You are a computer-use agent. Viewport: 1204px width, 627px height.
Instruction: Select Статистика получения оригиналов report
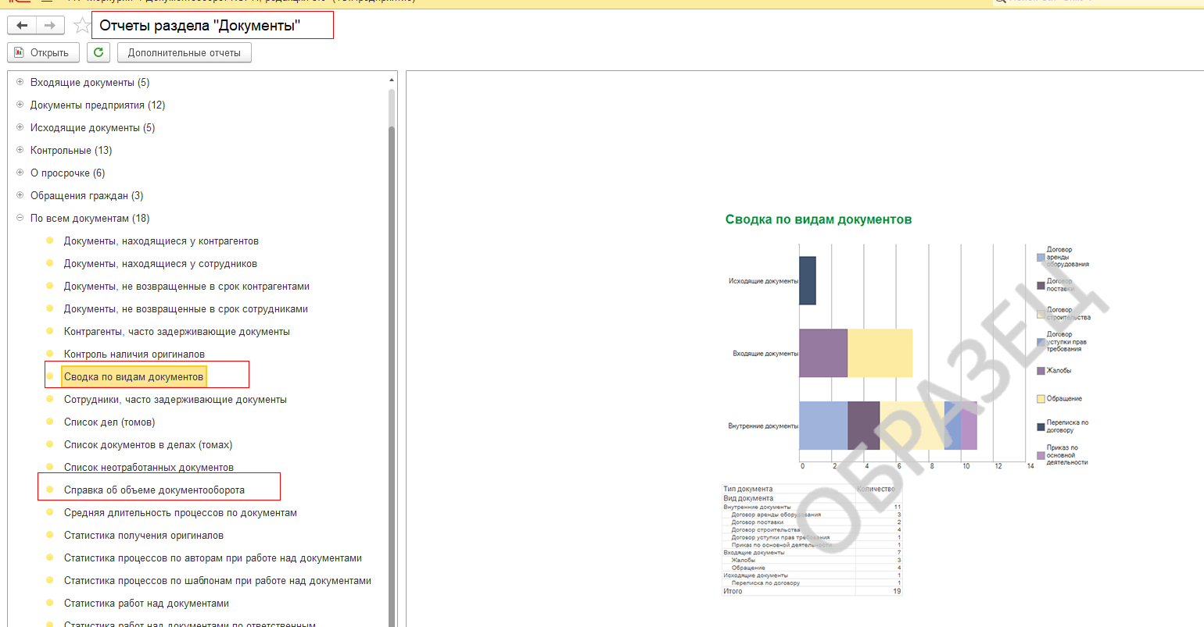144,536
